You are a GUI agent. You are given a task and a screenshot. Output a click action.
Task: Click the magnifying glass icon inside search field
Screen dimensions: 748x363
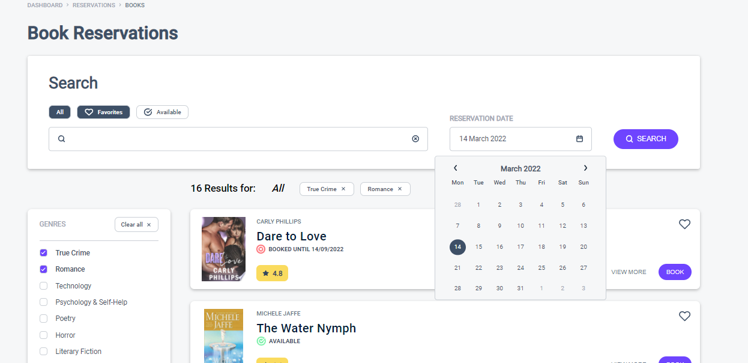pos(61,139)
